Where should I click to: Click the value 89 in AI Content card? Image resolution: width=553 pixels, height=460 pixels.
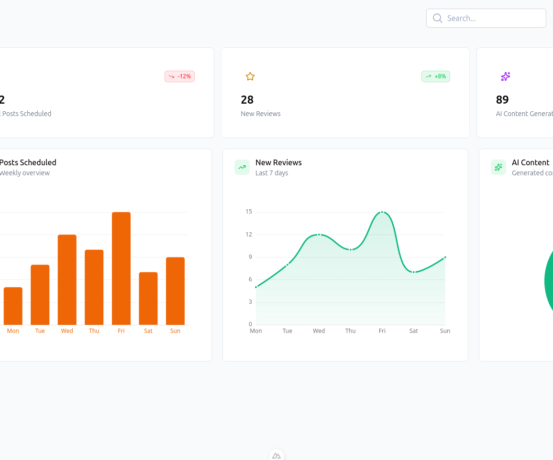[x=502, y=100]
